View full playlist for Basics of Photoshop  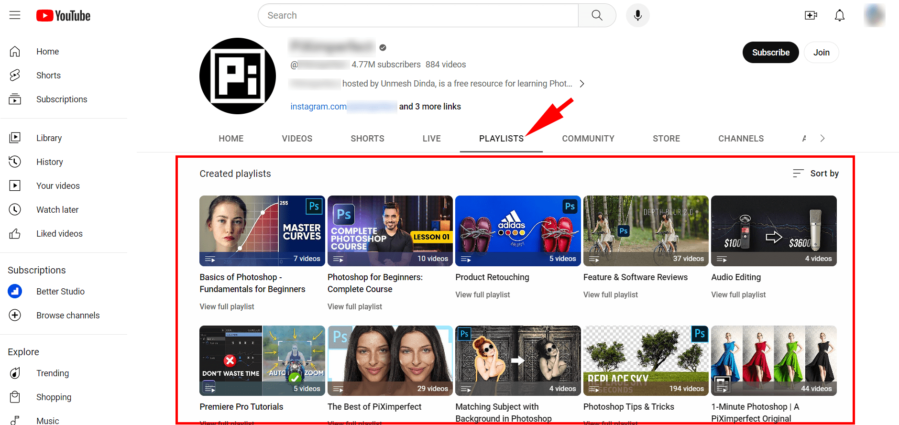coord(227,306)
